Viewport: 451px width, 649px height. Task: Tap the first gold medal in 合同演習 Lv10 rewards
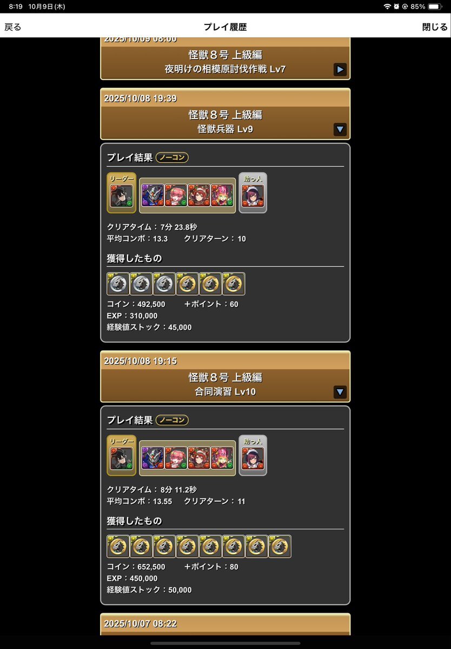pyautogui.click(x=118, y=546)
